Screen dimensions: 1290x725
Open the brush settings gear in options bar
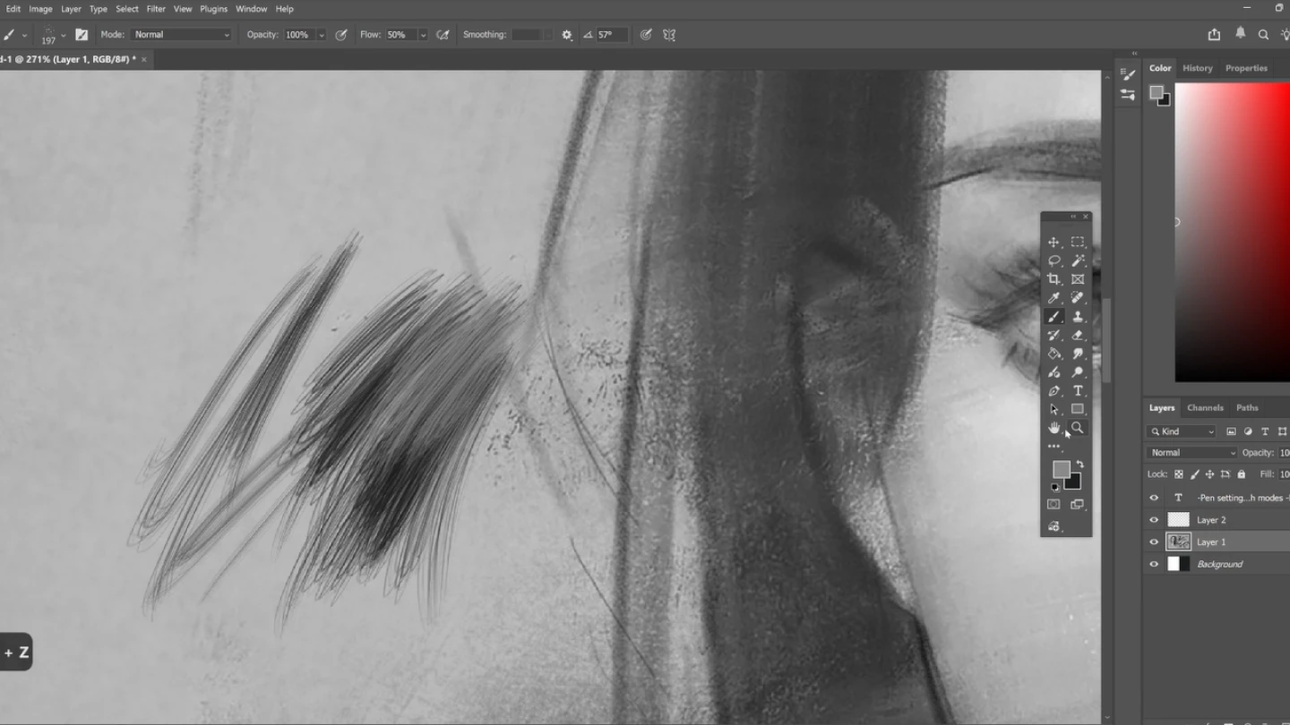[566, 34]
